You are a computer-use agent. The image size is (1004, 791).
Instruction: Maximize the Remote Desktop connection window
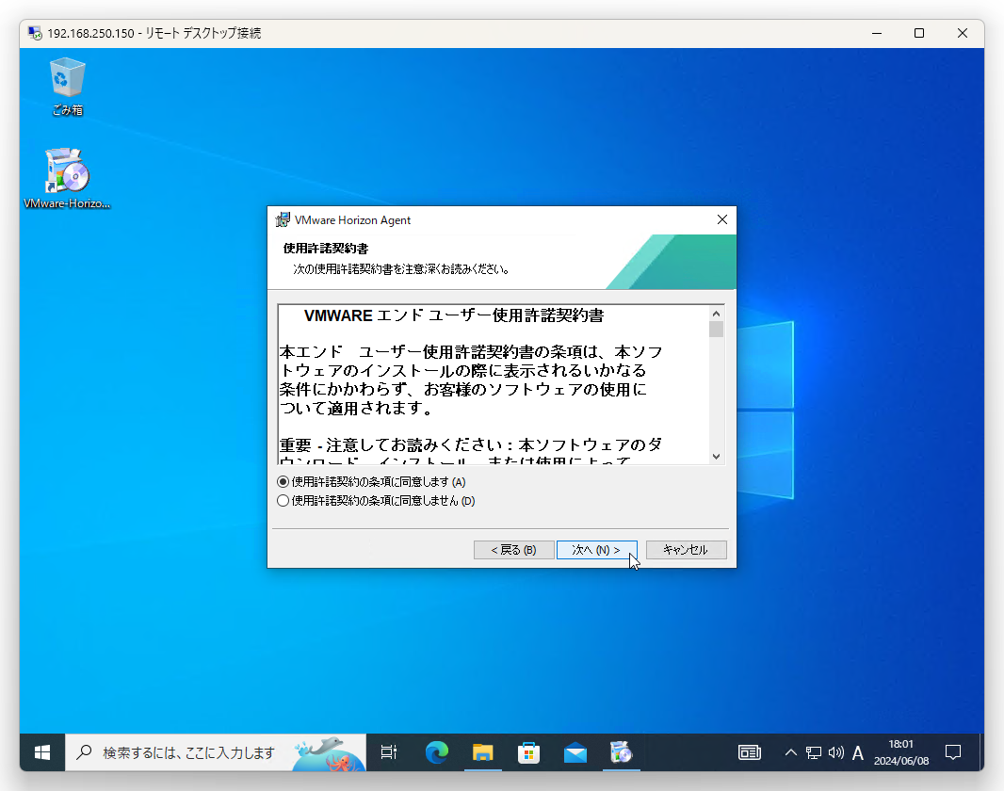919,33
